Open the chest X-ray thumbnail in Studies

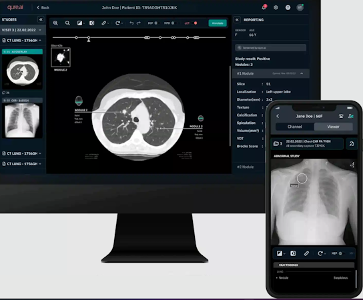click(22, 120)
